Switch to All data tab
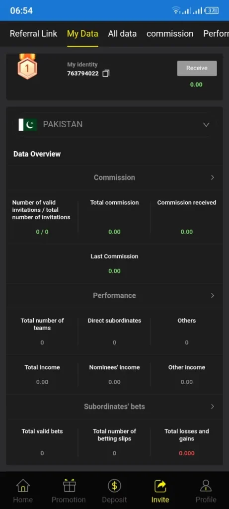 pos(122,34)
